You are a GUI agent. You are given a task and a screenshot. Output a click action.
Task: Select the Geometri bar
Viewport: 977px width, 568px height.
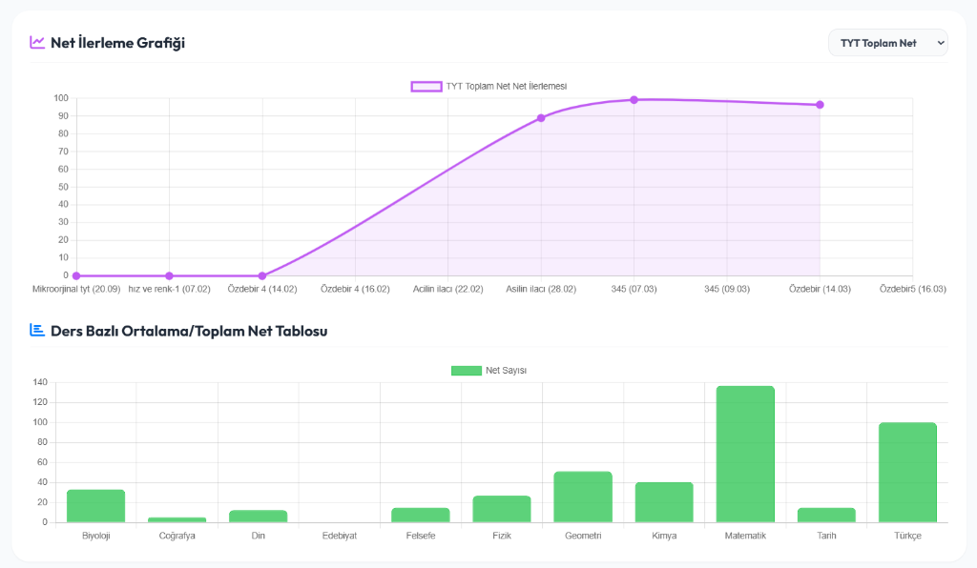click(x=583, y=497)
